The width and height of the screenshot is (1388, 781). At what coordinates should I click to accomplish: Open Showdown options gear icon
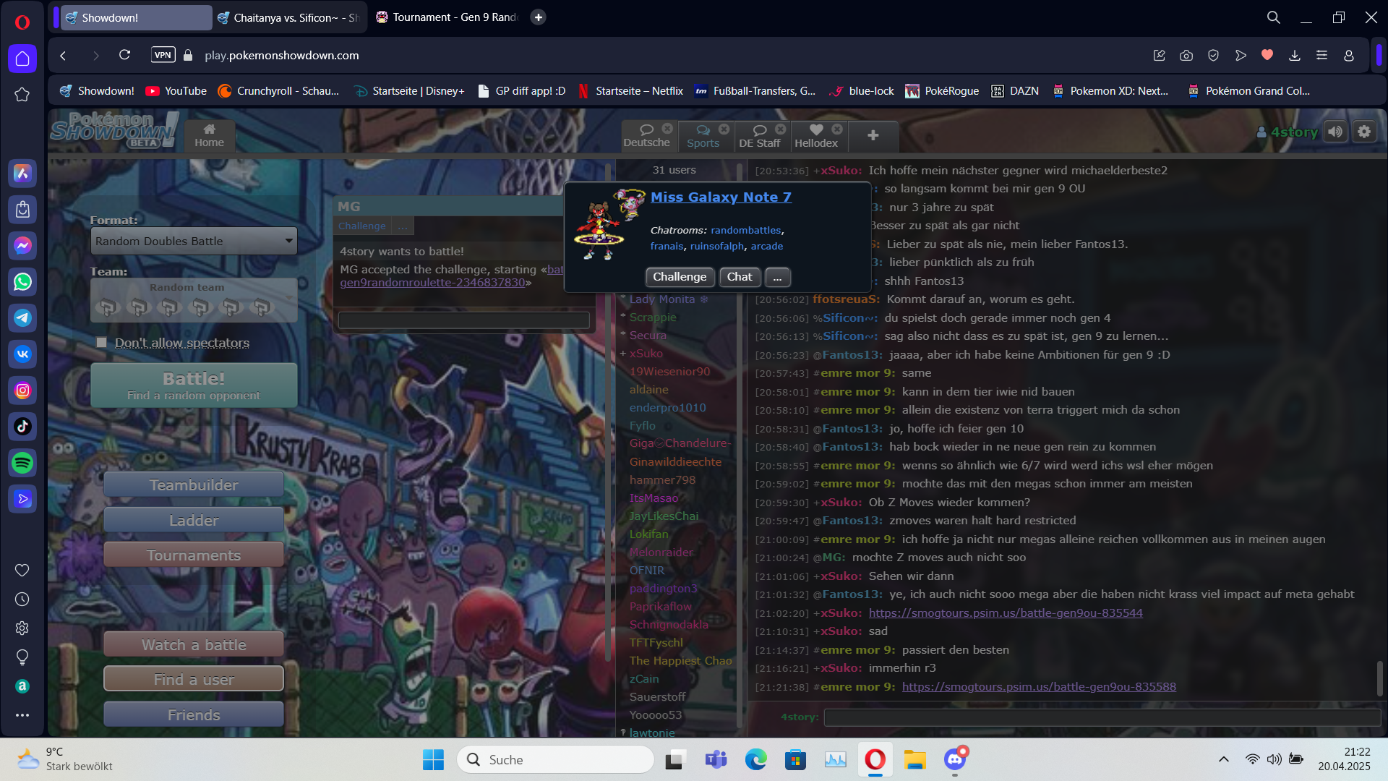(x=1364, y=132)
